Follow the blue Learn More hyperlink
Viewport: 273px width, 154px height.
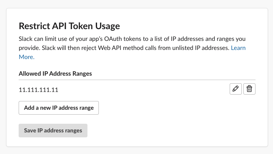pyautogui.click(x=238, y=48)
